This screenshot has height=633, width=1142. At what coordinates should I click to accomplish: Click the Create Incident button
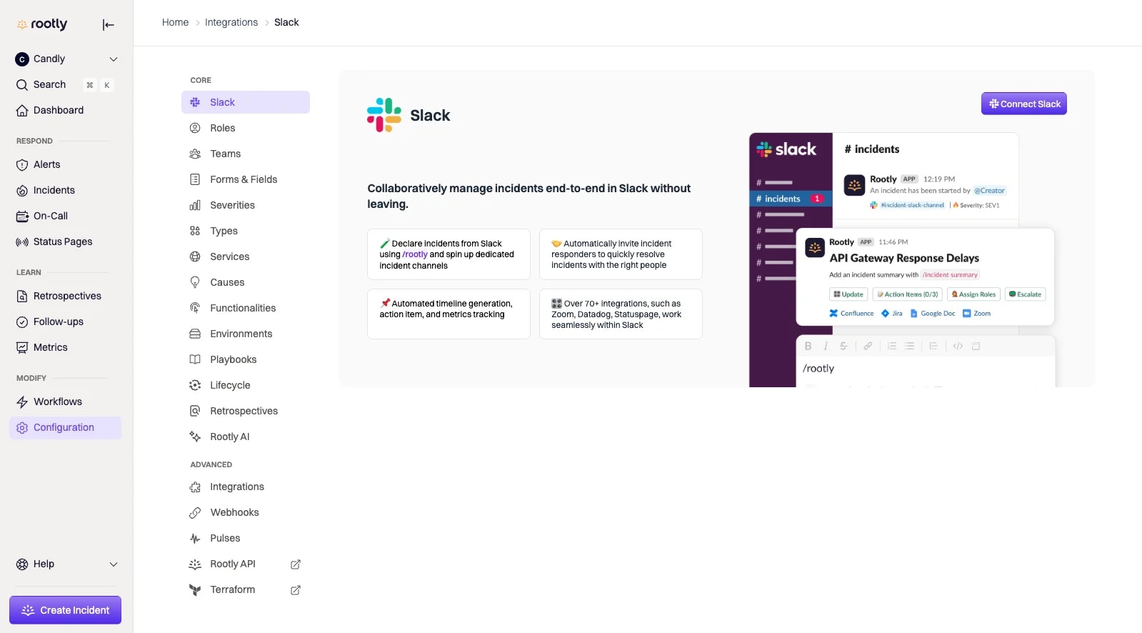tap(66, 610)
